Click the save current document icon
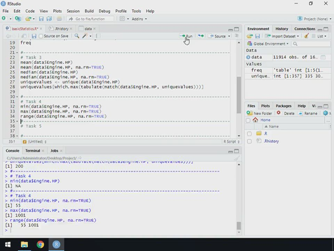 click(34, 36)
